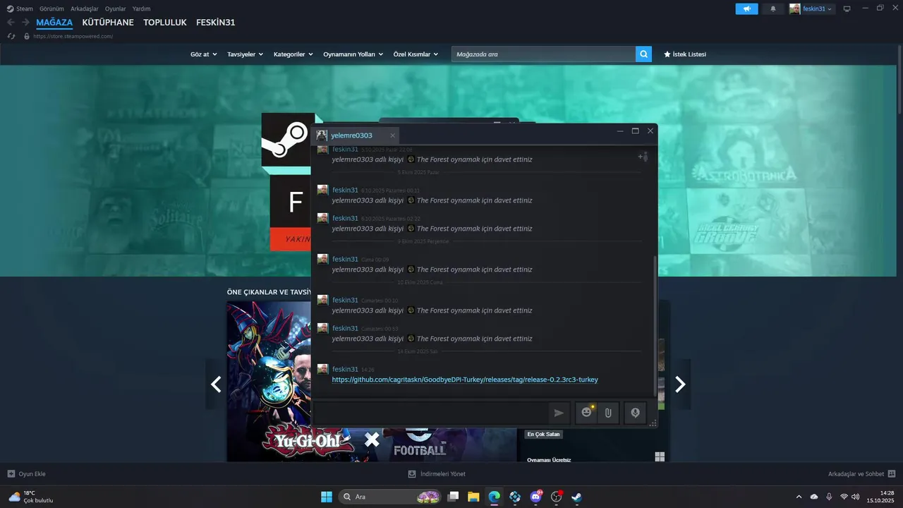Open Wi-Fi network settings in tray
This screenshot has width=903, height=508.
844,497
